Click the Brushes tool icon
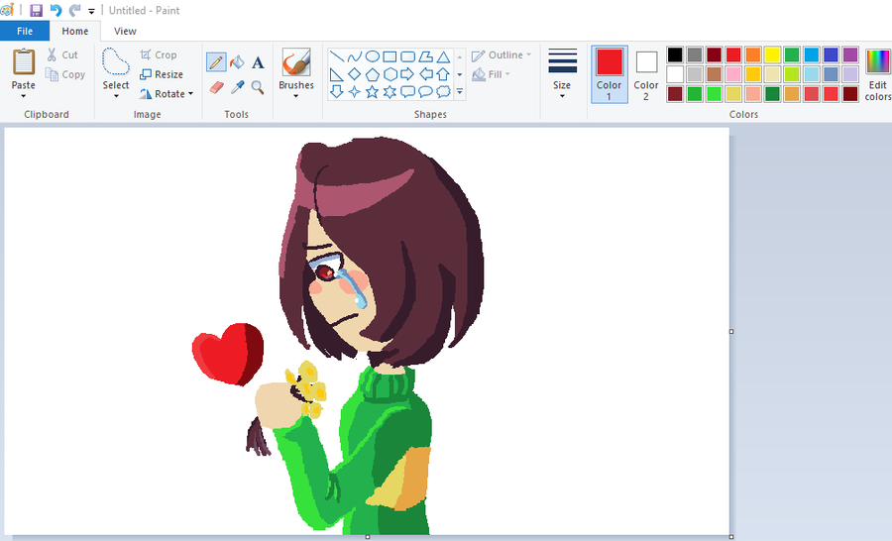The height and width of the screenshot is (541, 892). (x=295, y=62)
